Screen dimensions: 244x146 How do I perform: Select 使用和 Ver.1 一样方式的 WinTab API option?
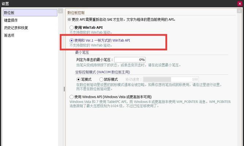pyautogui.click(x=100, y=41)
